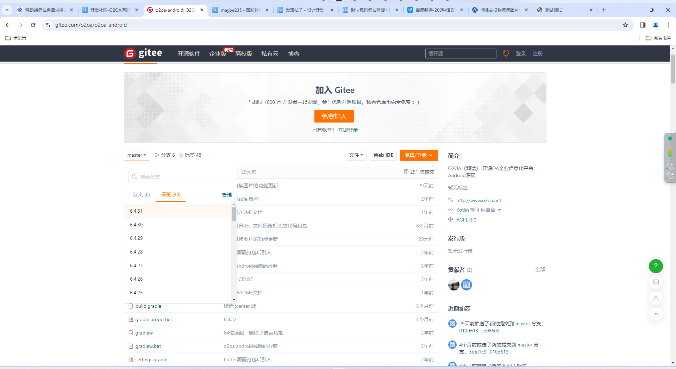Open 高校版 in navigation
The width and height of the screenshot is (676, 369).
coord(244,54)
